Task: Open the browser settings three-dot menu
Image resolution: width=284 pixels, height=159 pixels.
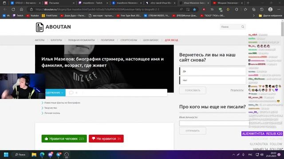Action: click(x=279, y=9)
